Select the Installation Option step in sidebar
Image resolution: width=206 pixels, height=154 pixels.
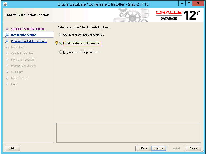24,35
